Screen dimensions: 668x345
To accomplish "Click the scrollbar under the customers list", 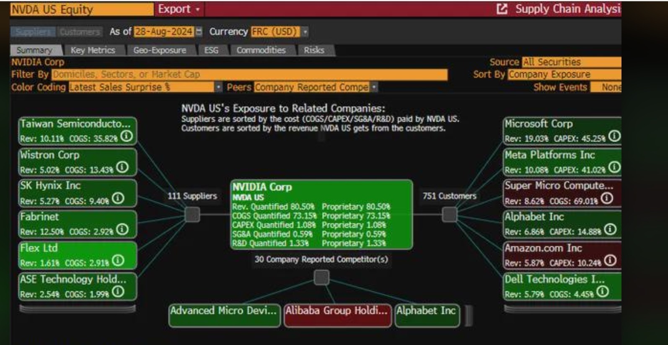I will tap(562, 309).
